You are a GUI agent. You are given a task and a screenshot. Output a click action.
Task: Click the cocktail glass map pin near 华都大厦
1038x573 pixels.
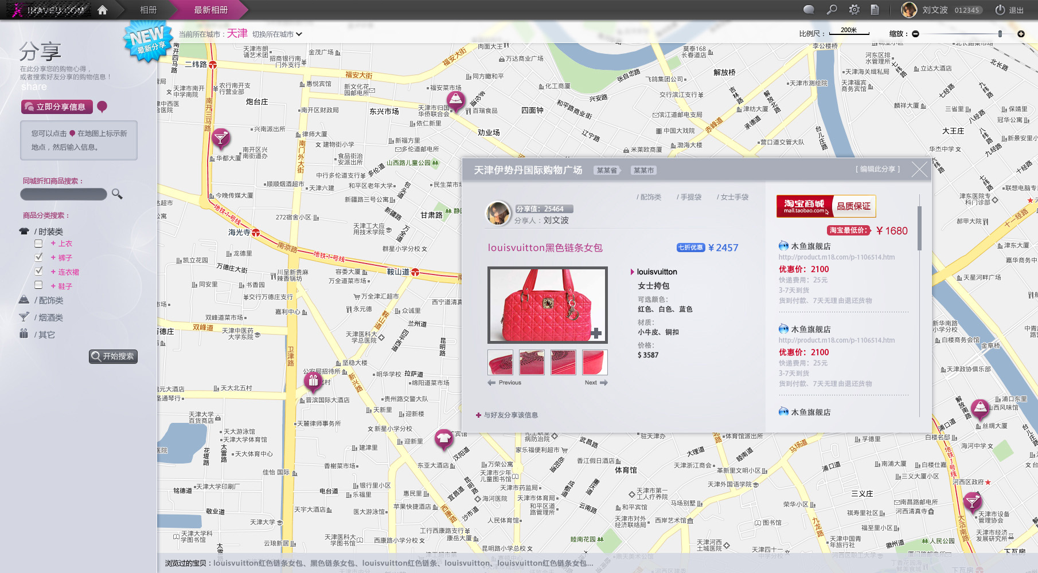[221, 139]
